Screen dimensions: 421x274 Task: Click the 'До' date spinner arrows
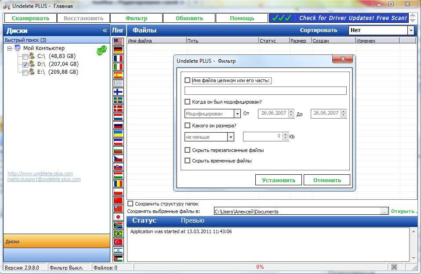pos(343,114)
